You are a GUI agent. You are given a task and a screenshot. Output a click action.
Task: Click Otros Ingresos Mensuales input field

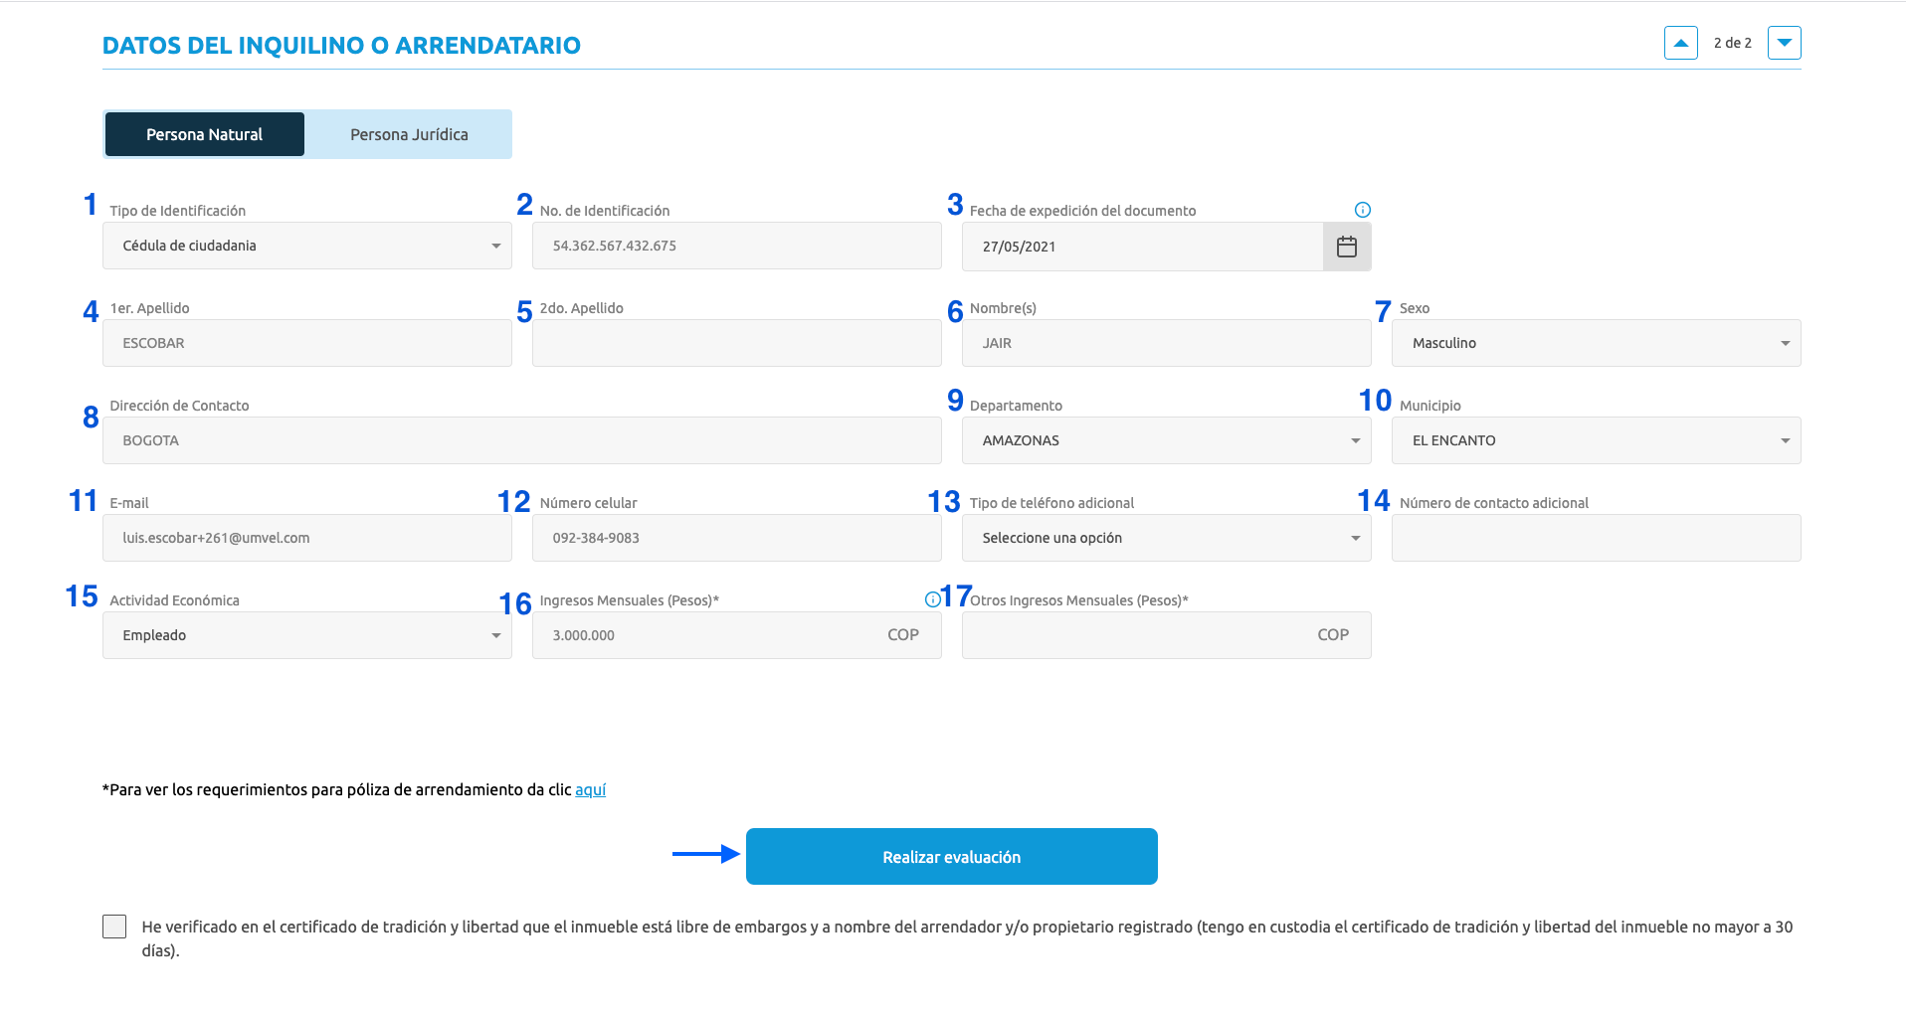1167,635
